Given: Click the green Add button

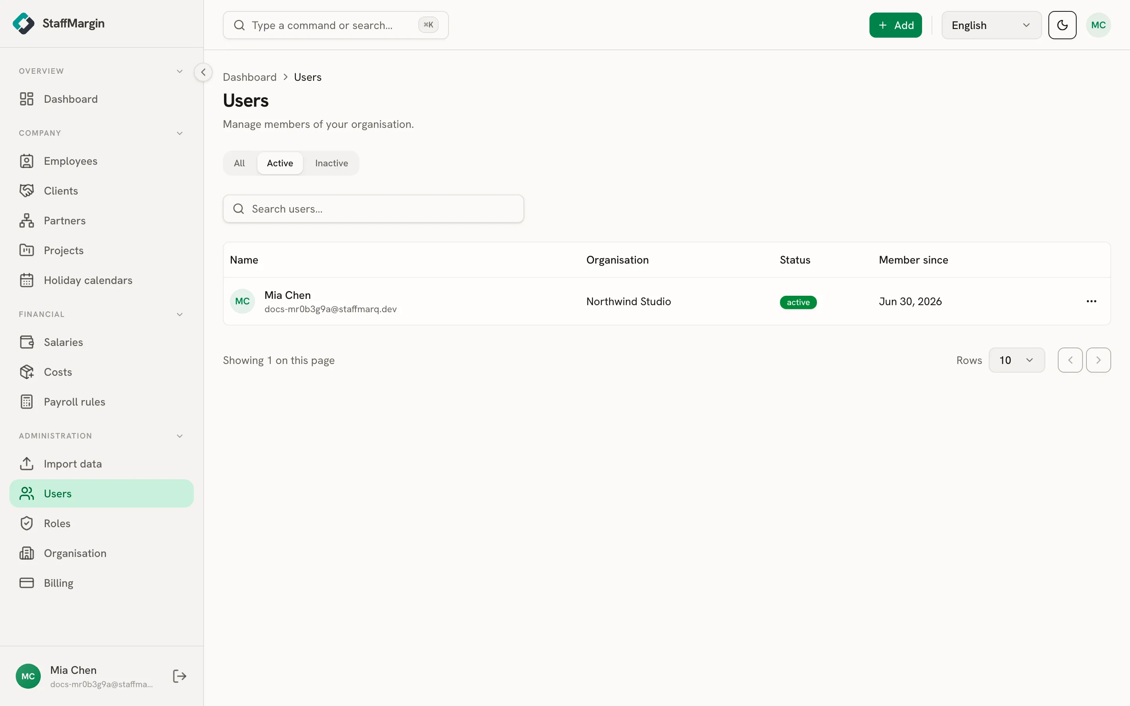Looking at the screenshot, I should (895, 25).
